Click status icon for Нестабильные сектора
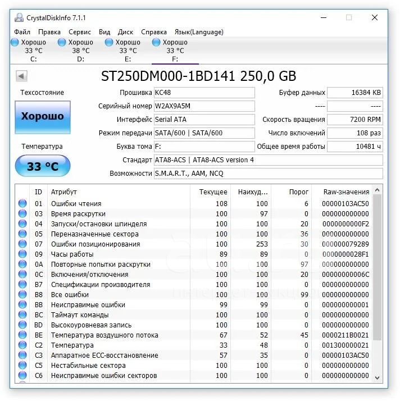 tap(22, 365)
